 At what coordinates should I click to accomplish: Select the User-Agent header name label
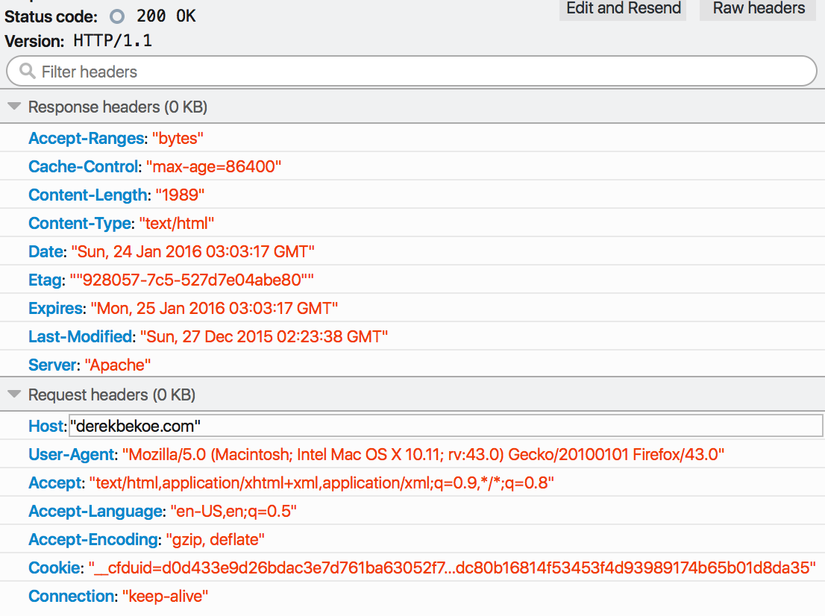click(x=72, y=455)
